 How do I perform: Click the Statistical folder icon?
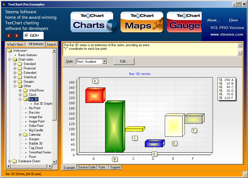pos(20,77)
